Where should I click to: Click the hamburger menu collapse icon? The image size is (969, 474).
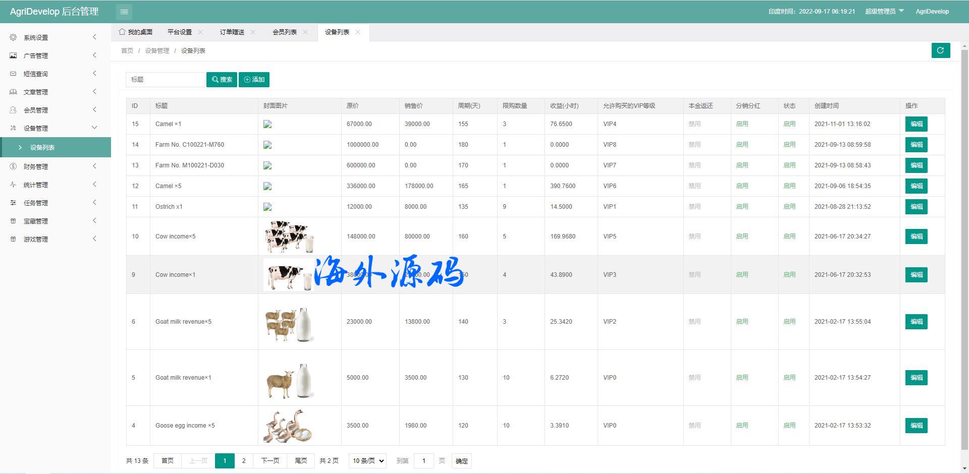pos(124,12)
